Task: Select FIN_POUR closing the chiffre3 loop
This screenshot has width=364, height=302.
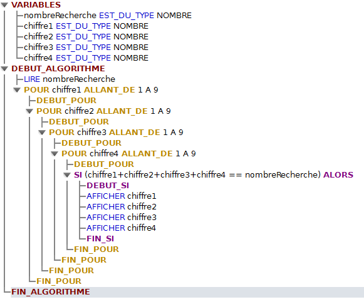Action: click(84, 260)
